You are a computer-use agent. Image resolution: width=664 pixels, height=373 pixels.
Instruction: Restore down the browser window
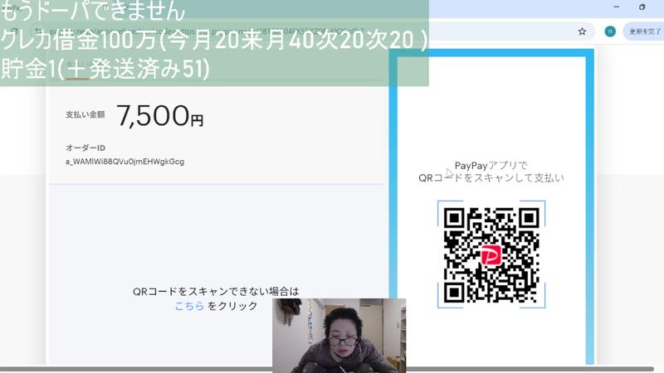point(642,7)
